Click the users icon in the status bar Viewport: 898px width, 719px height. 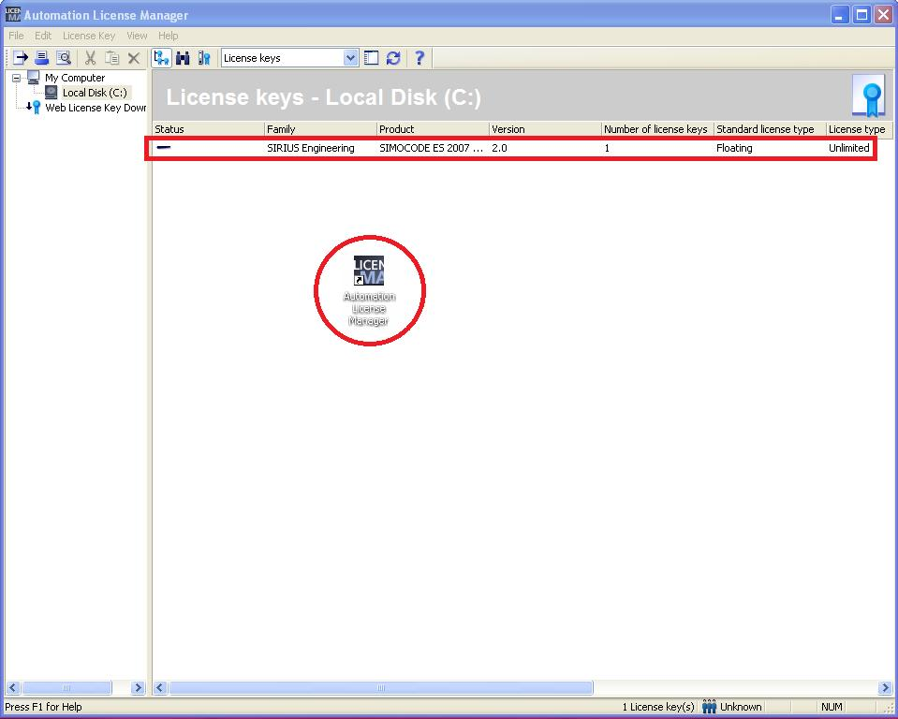point(709,707)
